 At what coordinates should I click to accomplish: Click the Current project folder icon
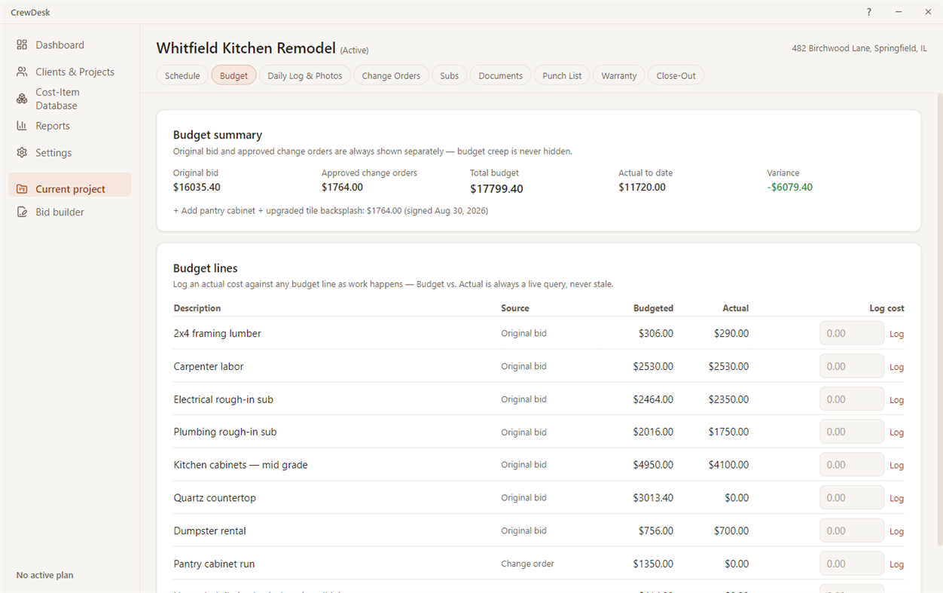(22, 189)
